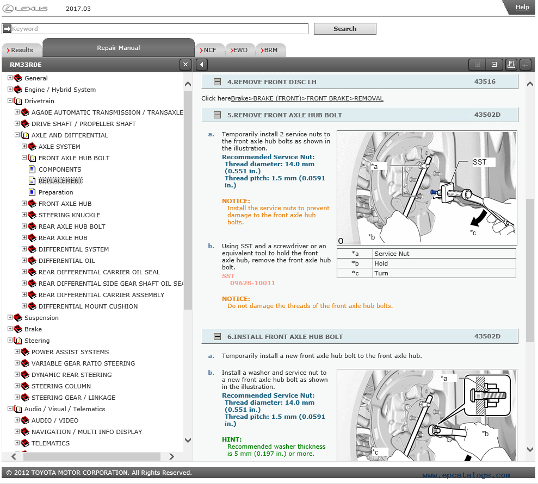Click the Steering open book icon

coord(18,341)
